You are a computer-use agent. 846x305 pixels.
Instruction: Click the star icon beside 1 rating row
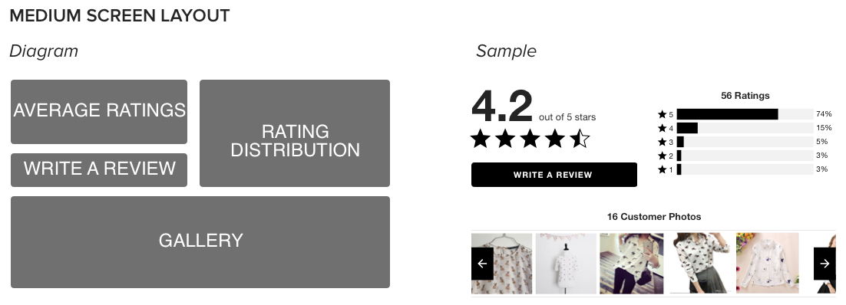tap(662, 170)
